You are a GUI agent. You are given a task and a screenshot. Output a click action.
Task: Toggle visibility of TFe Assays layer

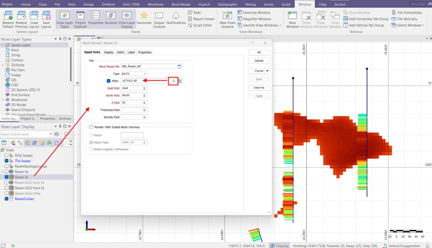(x=7, y=161)
